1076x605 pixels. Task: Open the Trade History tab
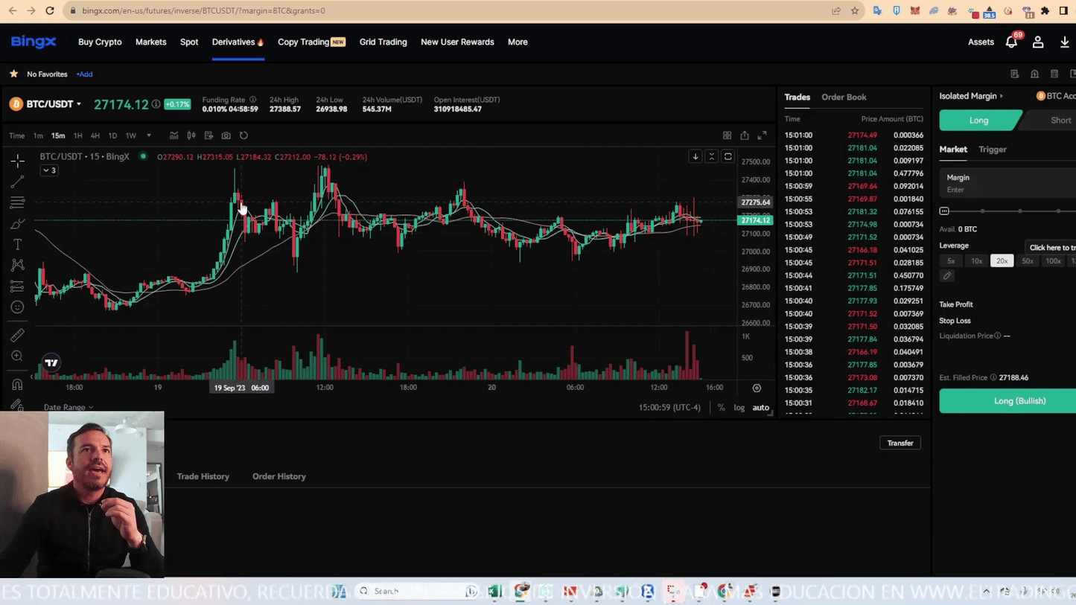pos(203,476)
